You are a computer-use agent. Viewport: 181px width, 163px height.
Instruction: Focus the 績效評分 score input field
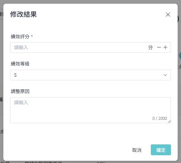79,48
